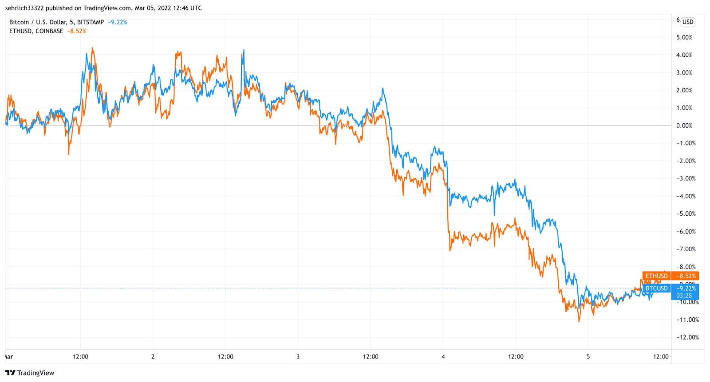Click the 5.00% level on price scale

pos(684,38)
